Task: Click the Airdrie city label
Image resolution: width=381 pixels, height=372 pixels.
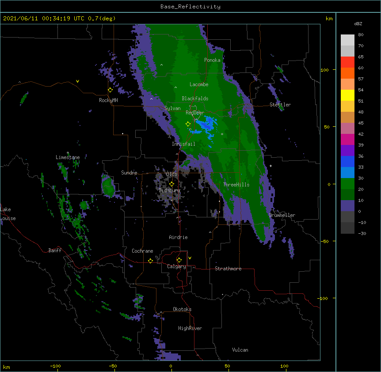Action: [179, 237]
